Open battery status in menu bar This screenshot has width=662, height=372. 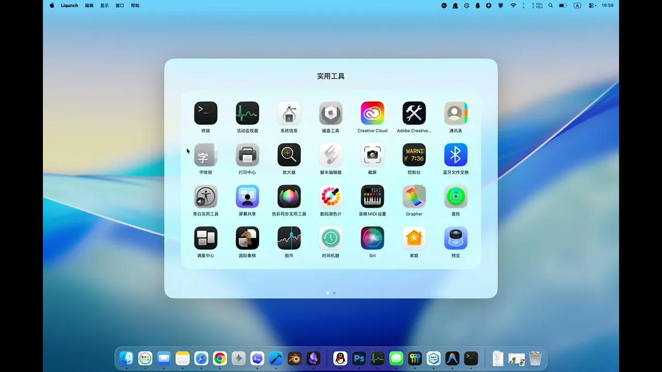coord(563,5)
